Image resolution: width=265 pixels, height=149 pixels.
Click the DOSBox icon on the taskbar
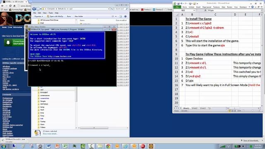pos(151,146)
